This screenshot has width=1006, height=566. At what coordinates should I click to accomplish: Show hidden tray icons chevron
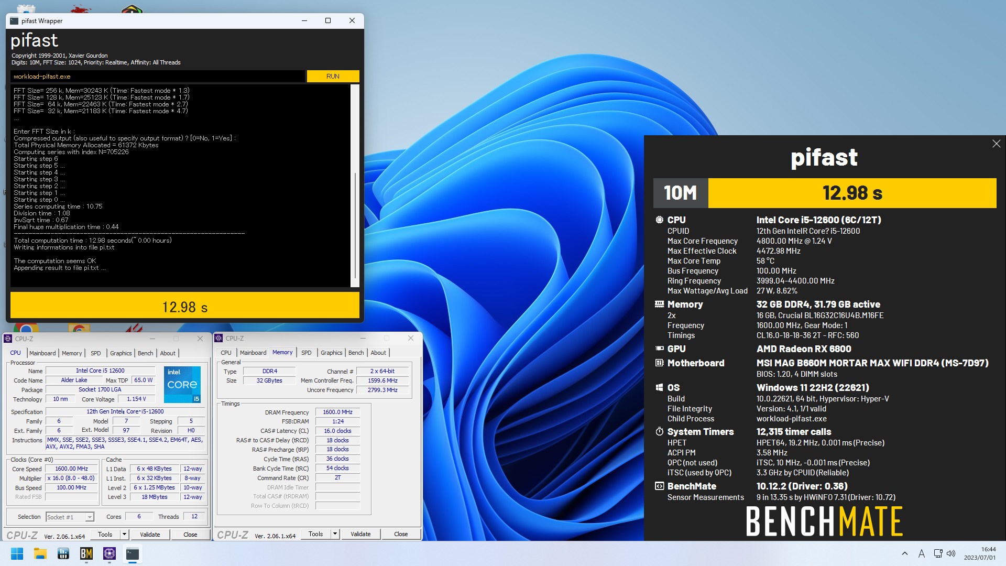point(904,553)
